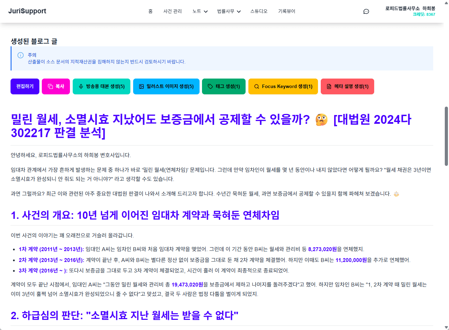Start 태그 생성(1) generation

224,86
